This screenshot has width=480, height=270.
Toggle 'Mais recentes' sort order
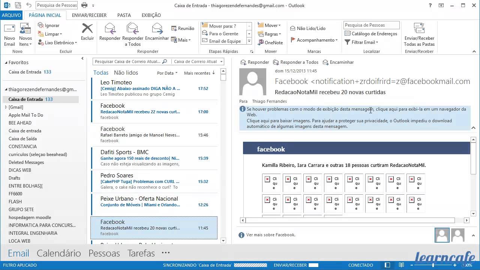point(199,73)
